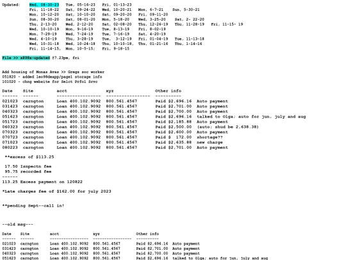
Task: Click date cell '080223'
Action: tap(10, 148)
